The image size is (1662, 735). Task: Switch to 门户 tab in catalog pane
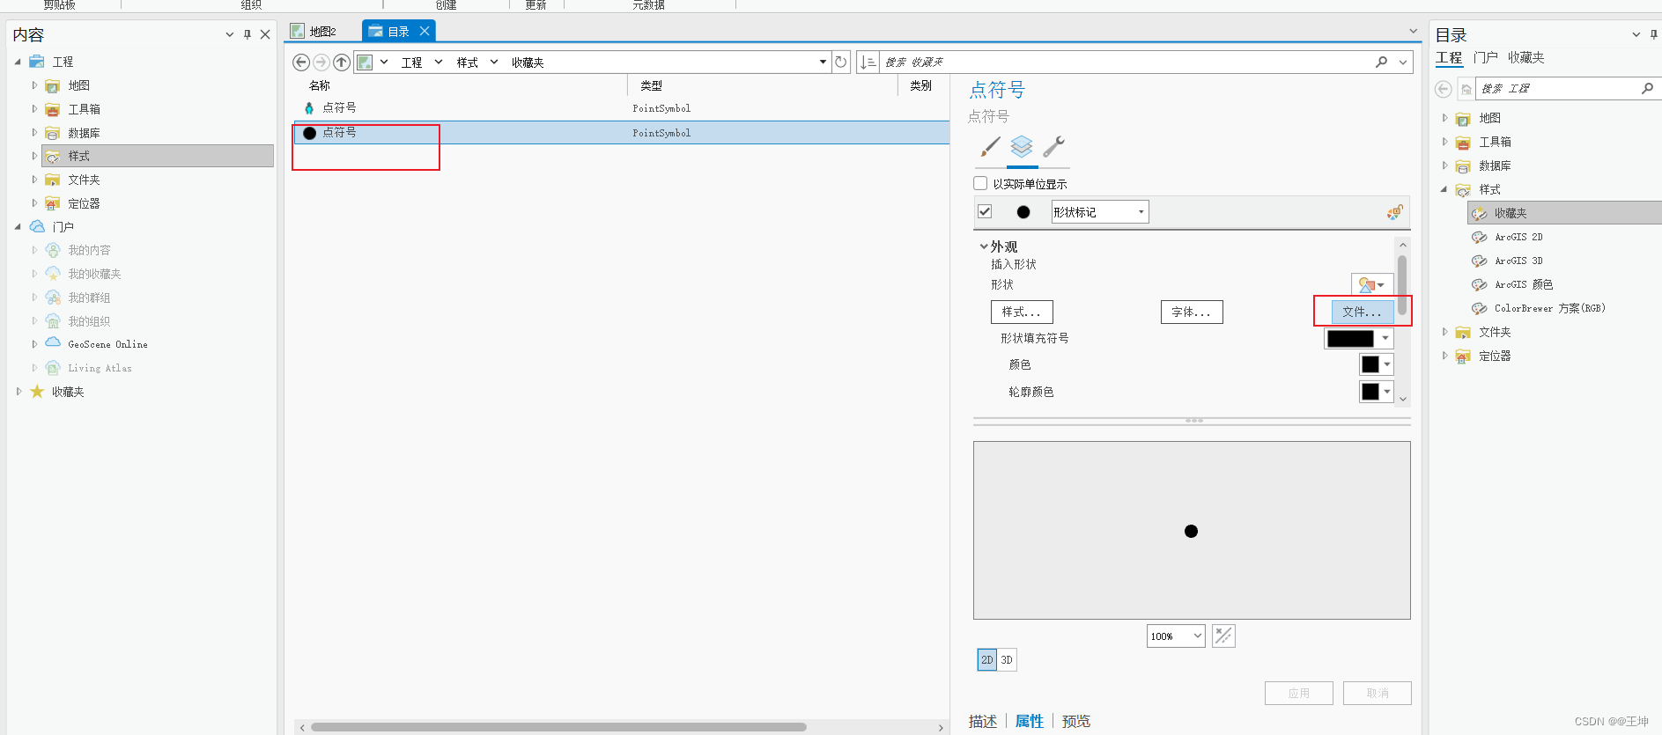point(1485,57)
